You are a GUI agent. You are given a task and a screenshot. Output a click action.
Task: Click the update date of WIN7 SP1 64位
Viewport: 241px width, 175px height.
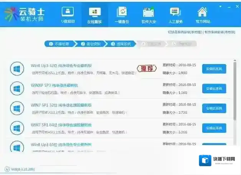click(x=179, y=124)
